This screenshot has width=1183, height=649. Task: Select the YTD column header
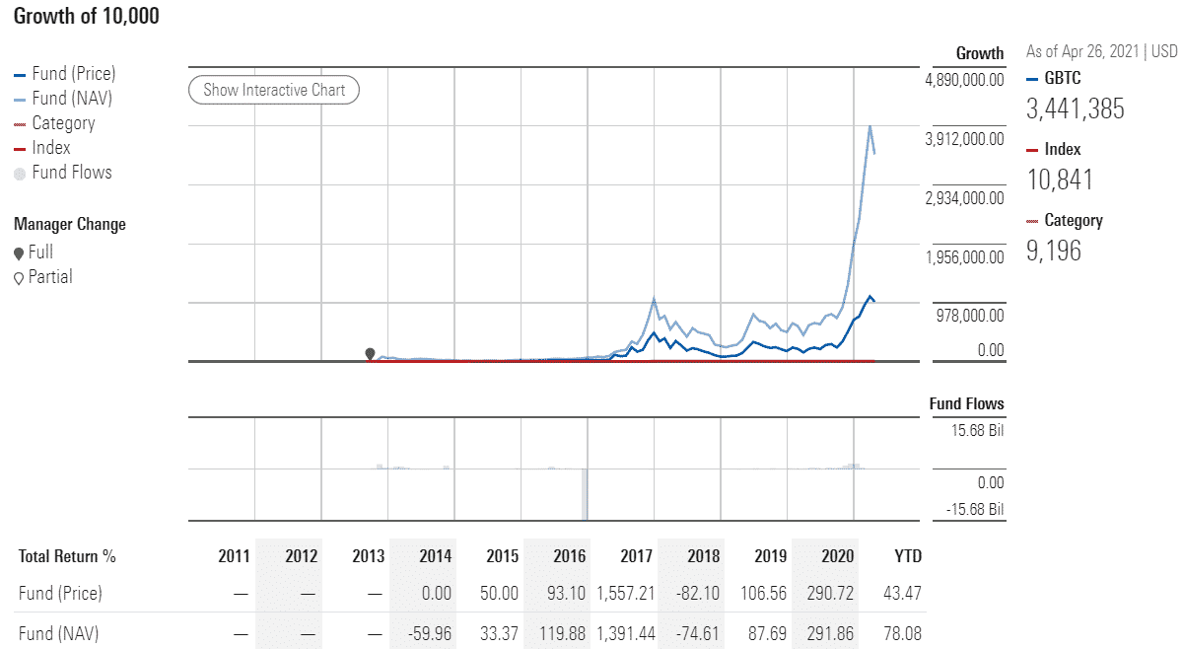[909, 555]
